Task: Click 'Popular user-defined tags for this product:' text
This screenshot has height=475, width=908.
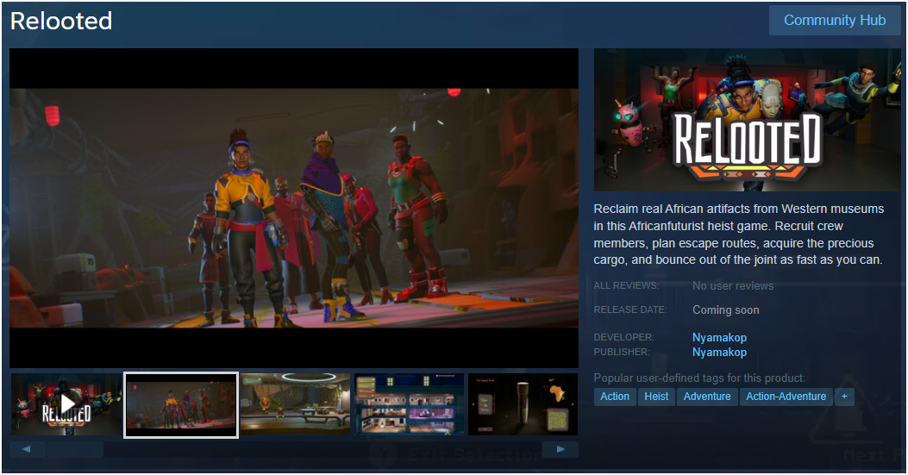Action: coord(699,378)
